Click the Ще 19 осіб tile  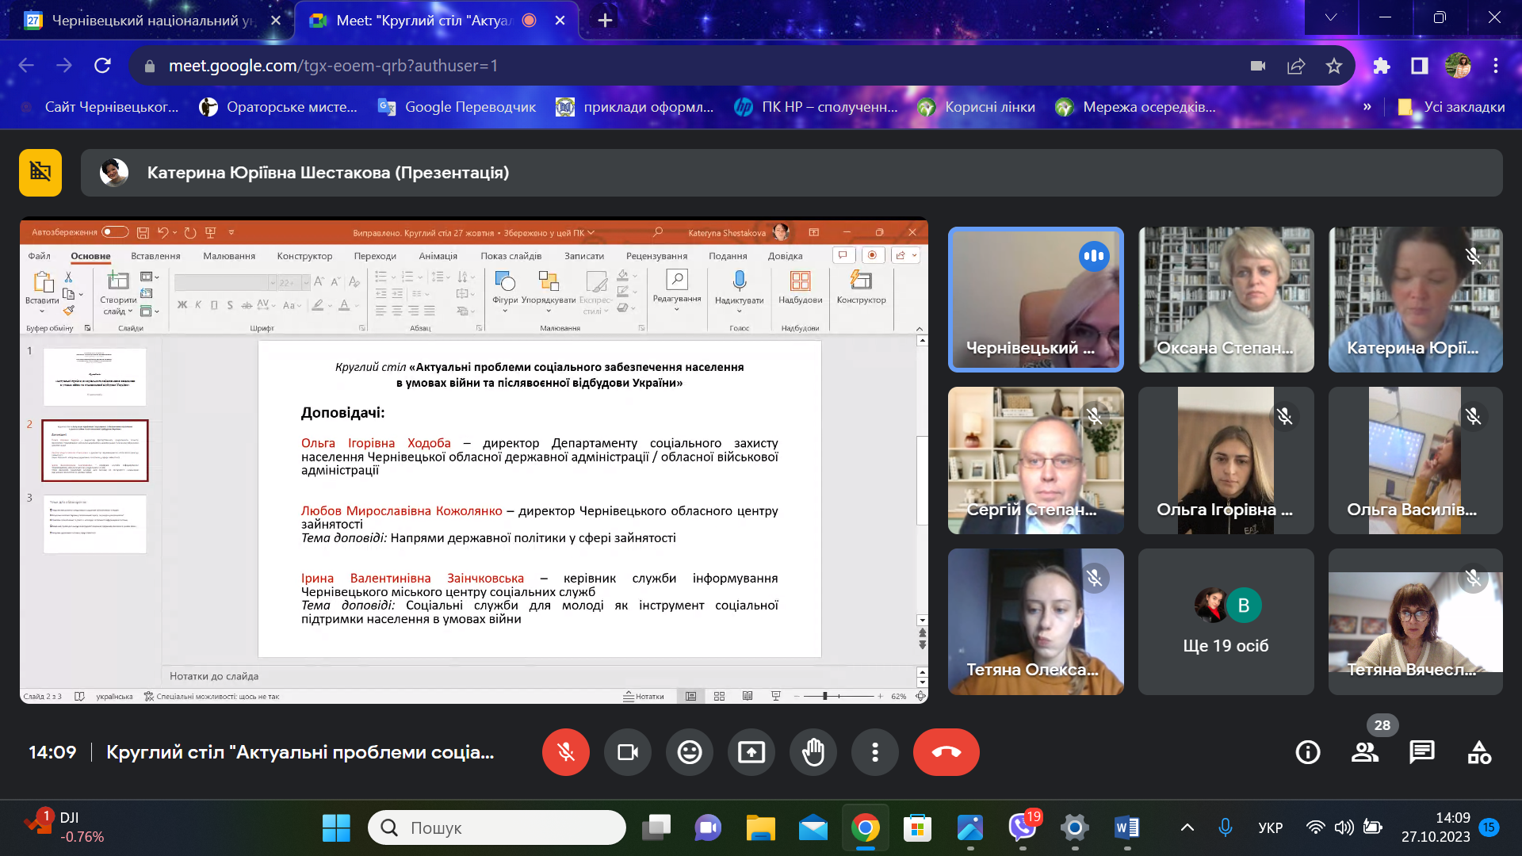pyautogui.click(x=1226, y=622)
